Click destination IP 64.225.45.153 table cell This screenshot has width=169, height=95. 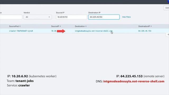(145, 31)
